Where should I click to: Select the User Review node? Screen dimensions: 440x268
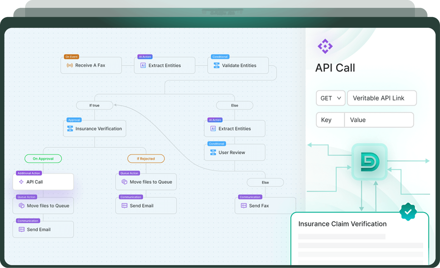235,152
